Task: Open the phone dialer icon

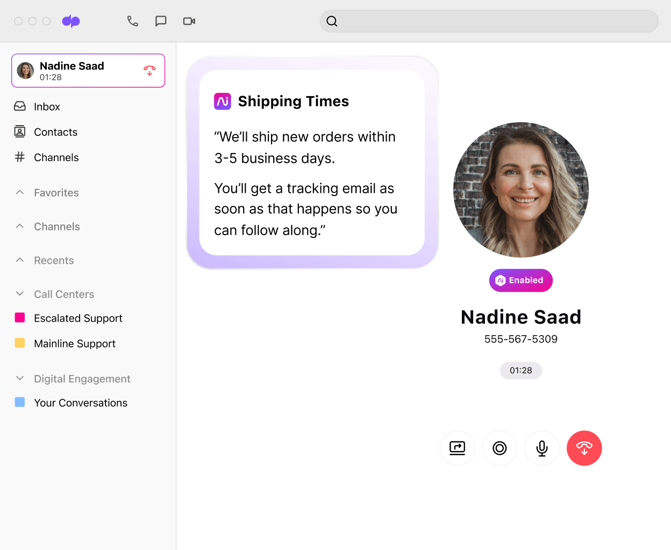Action: pos(133,21)
